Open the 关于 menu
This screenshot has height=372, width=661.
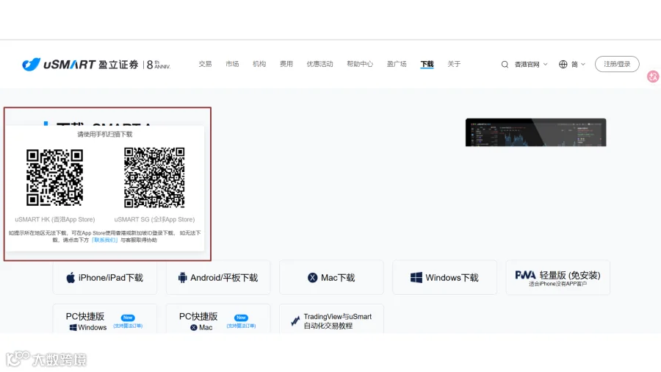coord(454,64)
